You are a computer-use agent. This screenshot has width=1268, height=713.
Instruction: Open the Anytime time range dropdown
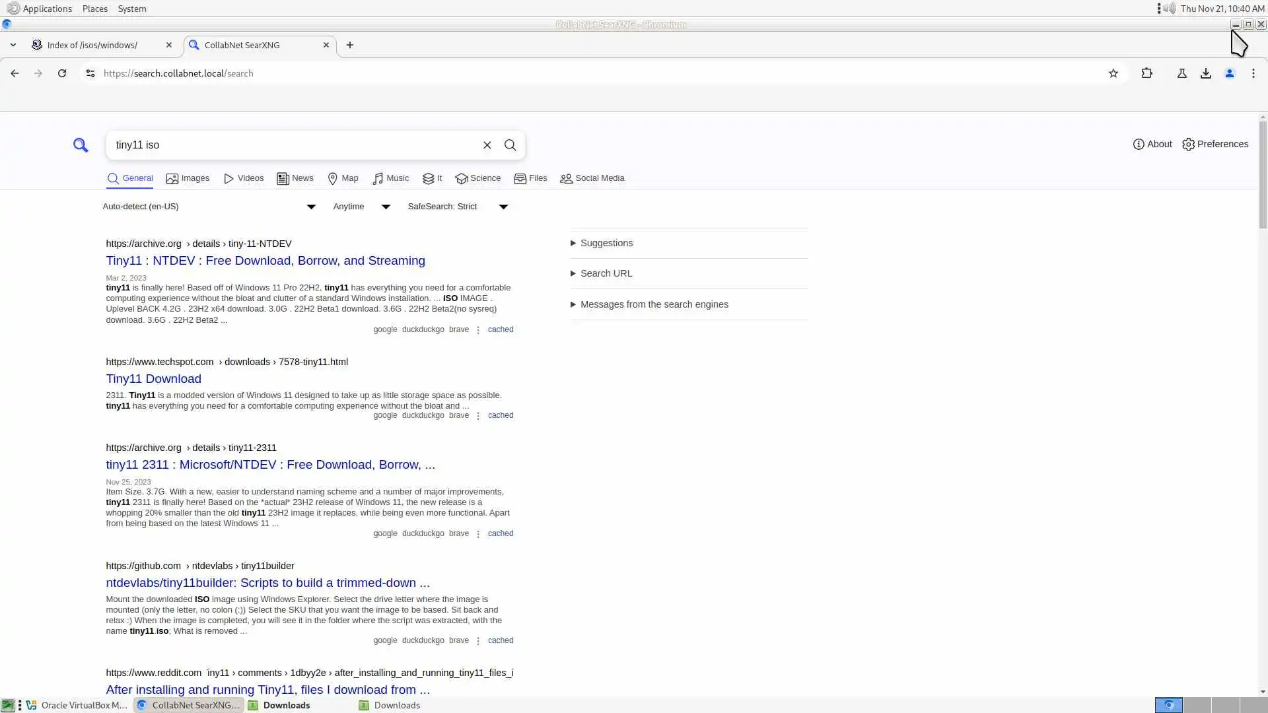(x=361, y=207)
